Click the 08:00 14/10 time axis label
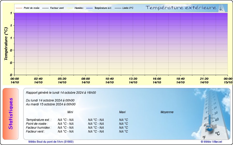The height and width of the screenshot is (145, 233). click(86, 81)
